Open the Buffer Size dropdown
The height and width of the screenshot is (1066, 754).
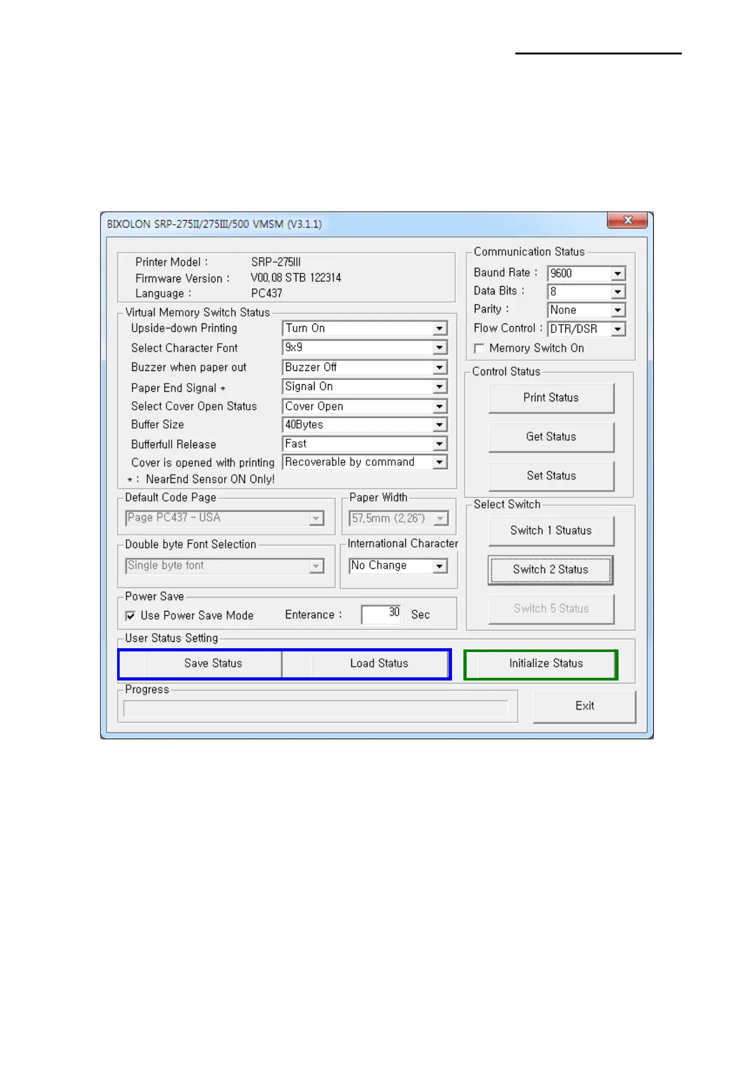coord(365,425)
